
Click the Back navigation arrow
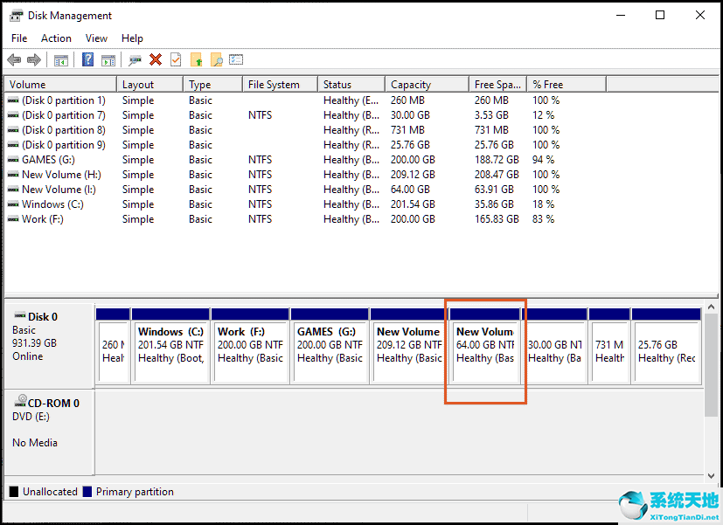pyautogui.click(x=14, y=59)
